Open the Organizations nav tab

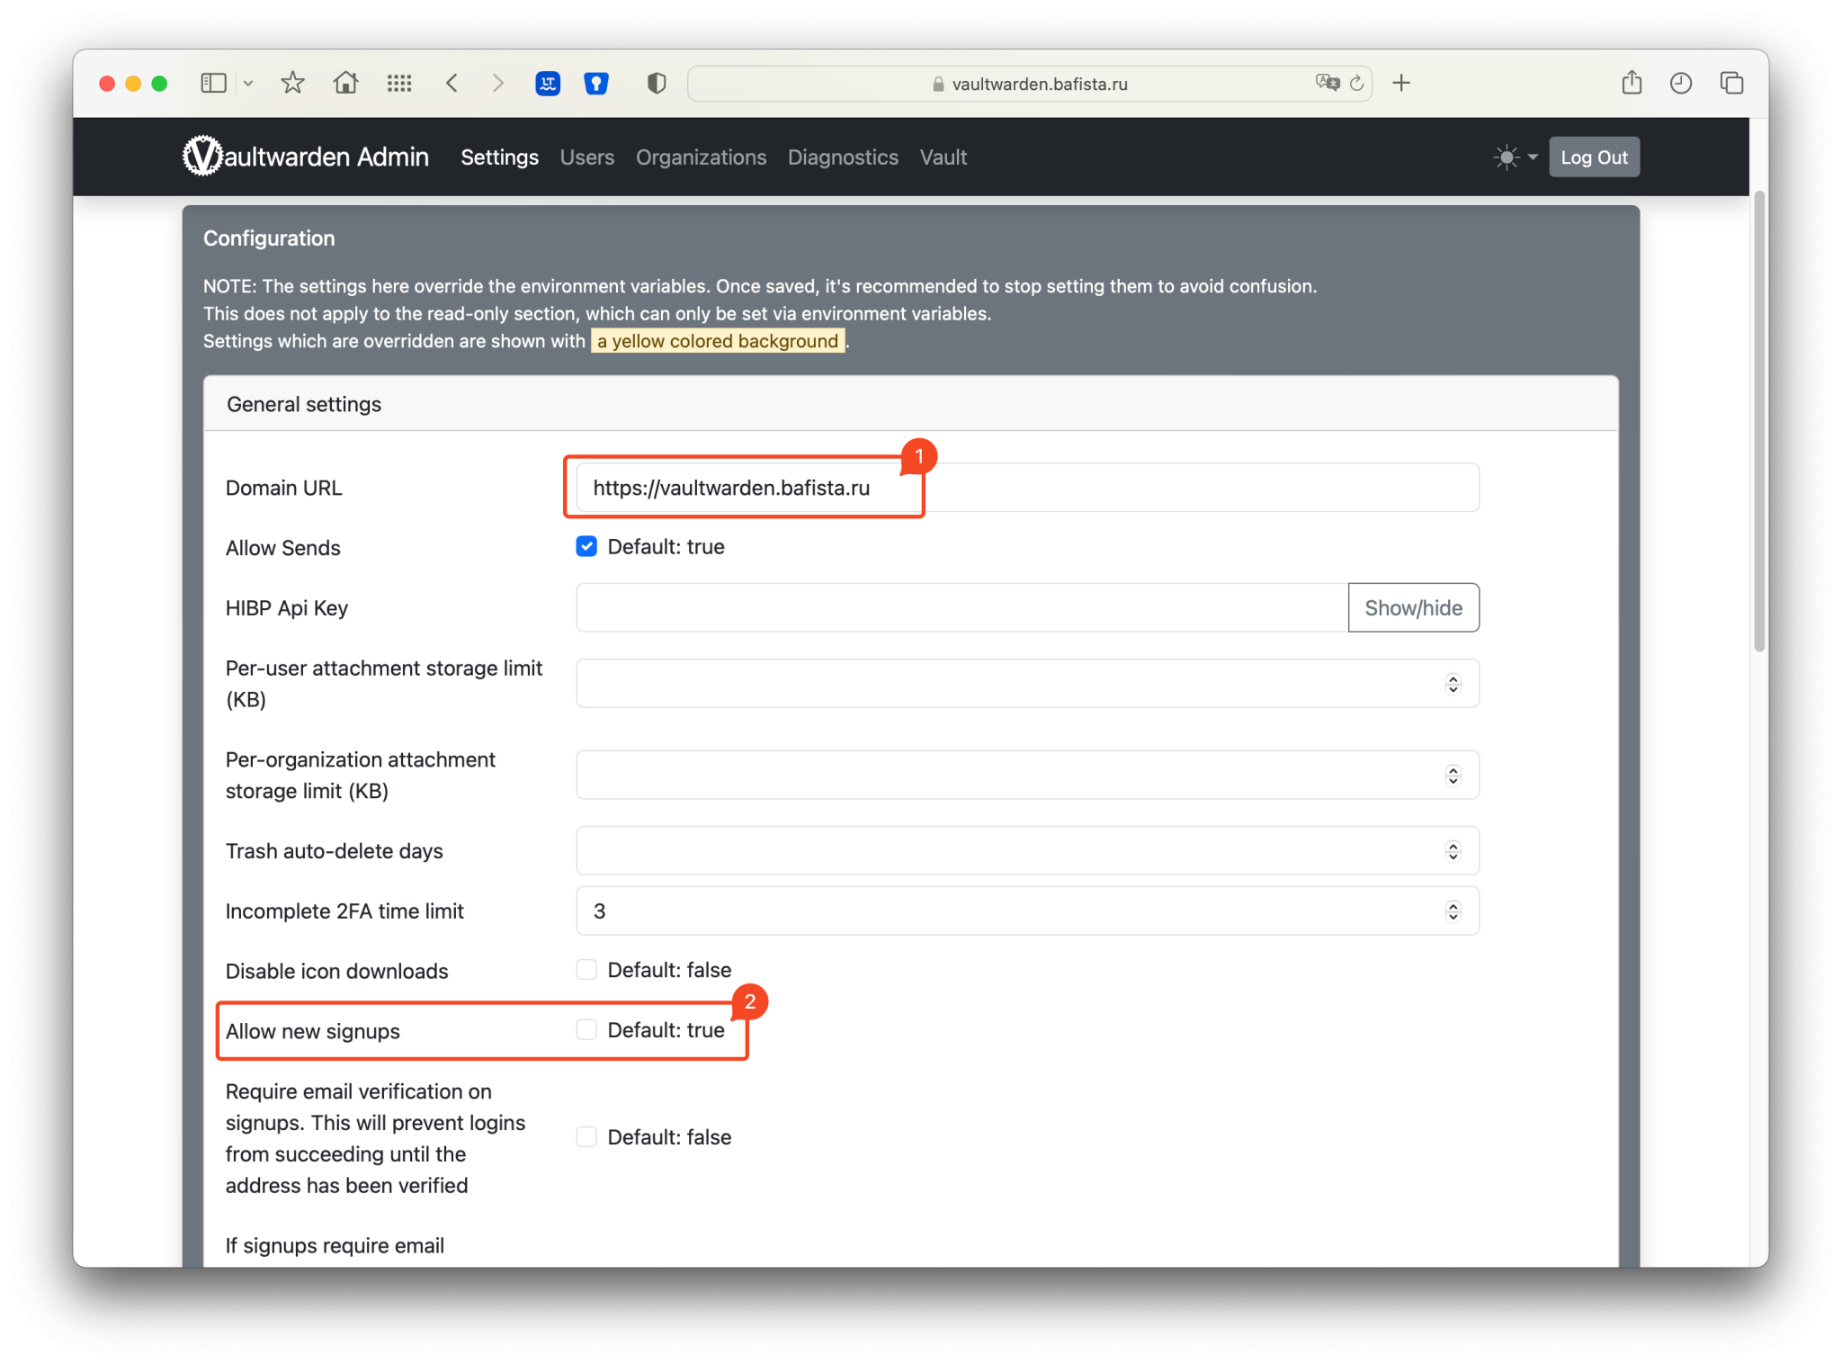coord(702,157)
